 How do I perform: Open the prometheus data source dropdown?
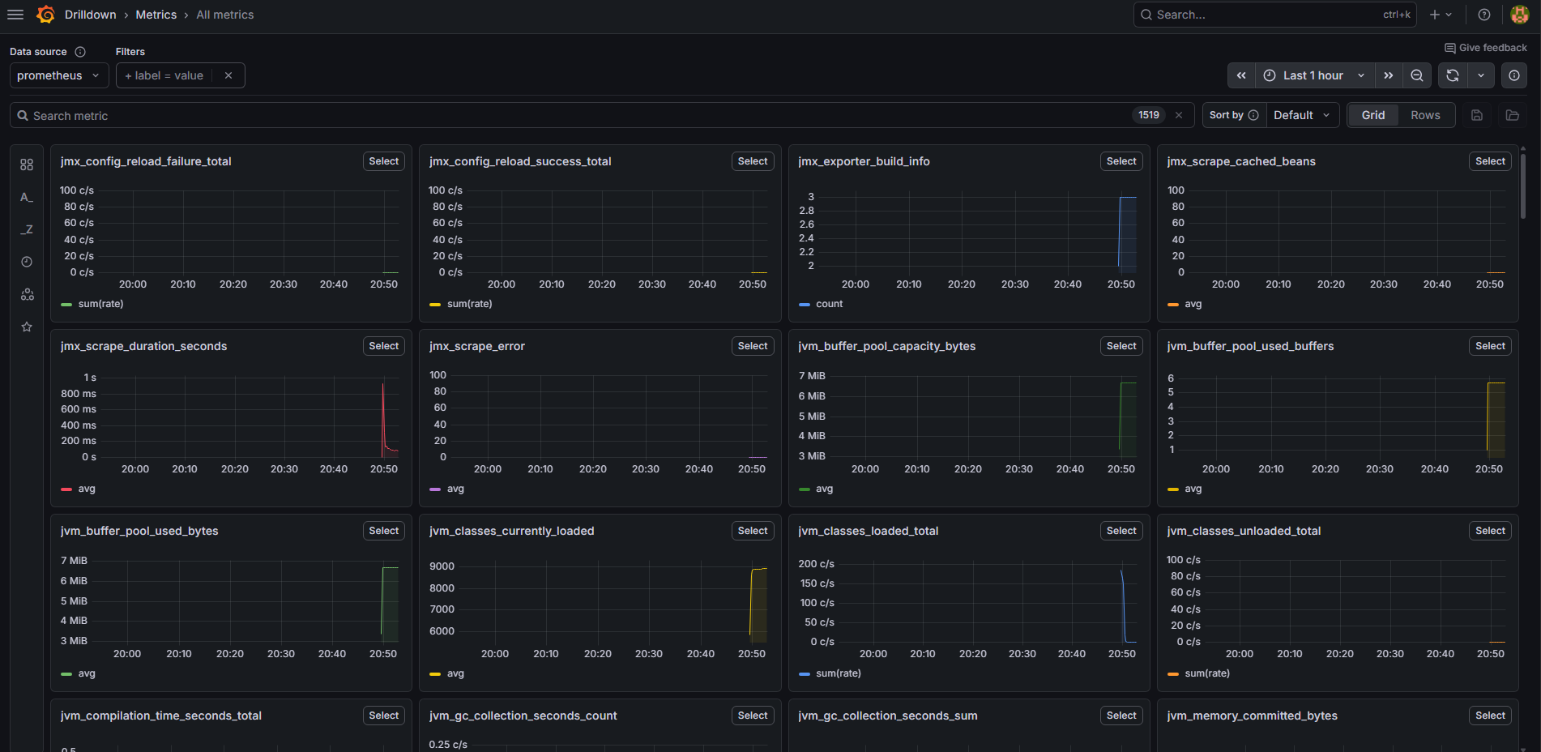59,75
